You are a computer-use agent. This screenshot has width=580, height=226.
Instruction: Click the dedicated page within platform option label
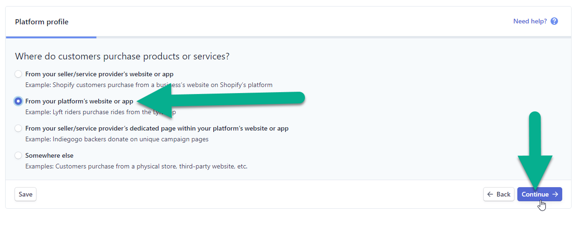[x=157, y=128]
